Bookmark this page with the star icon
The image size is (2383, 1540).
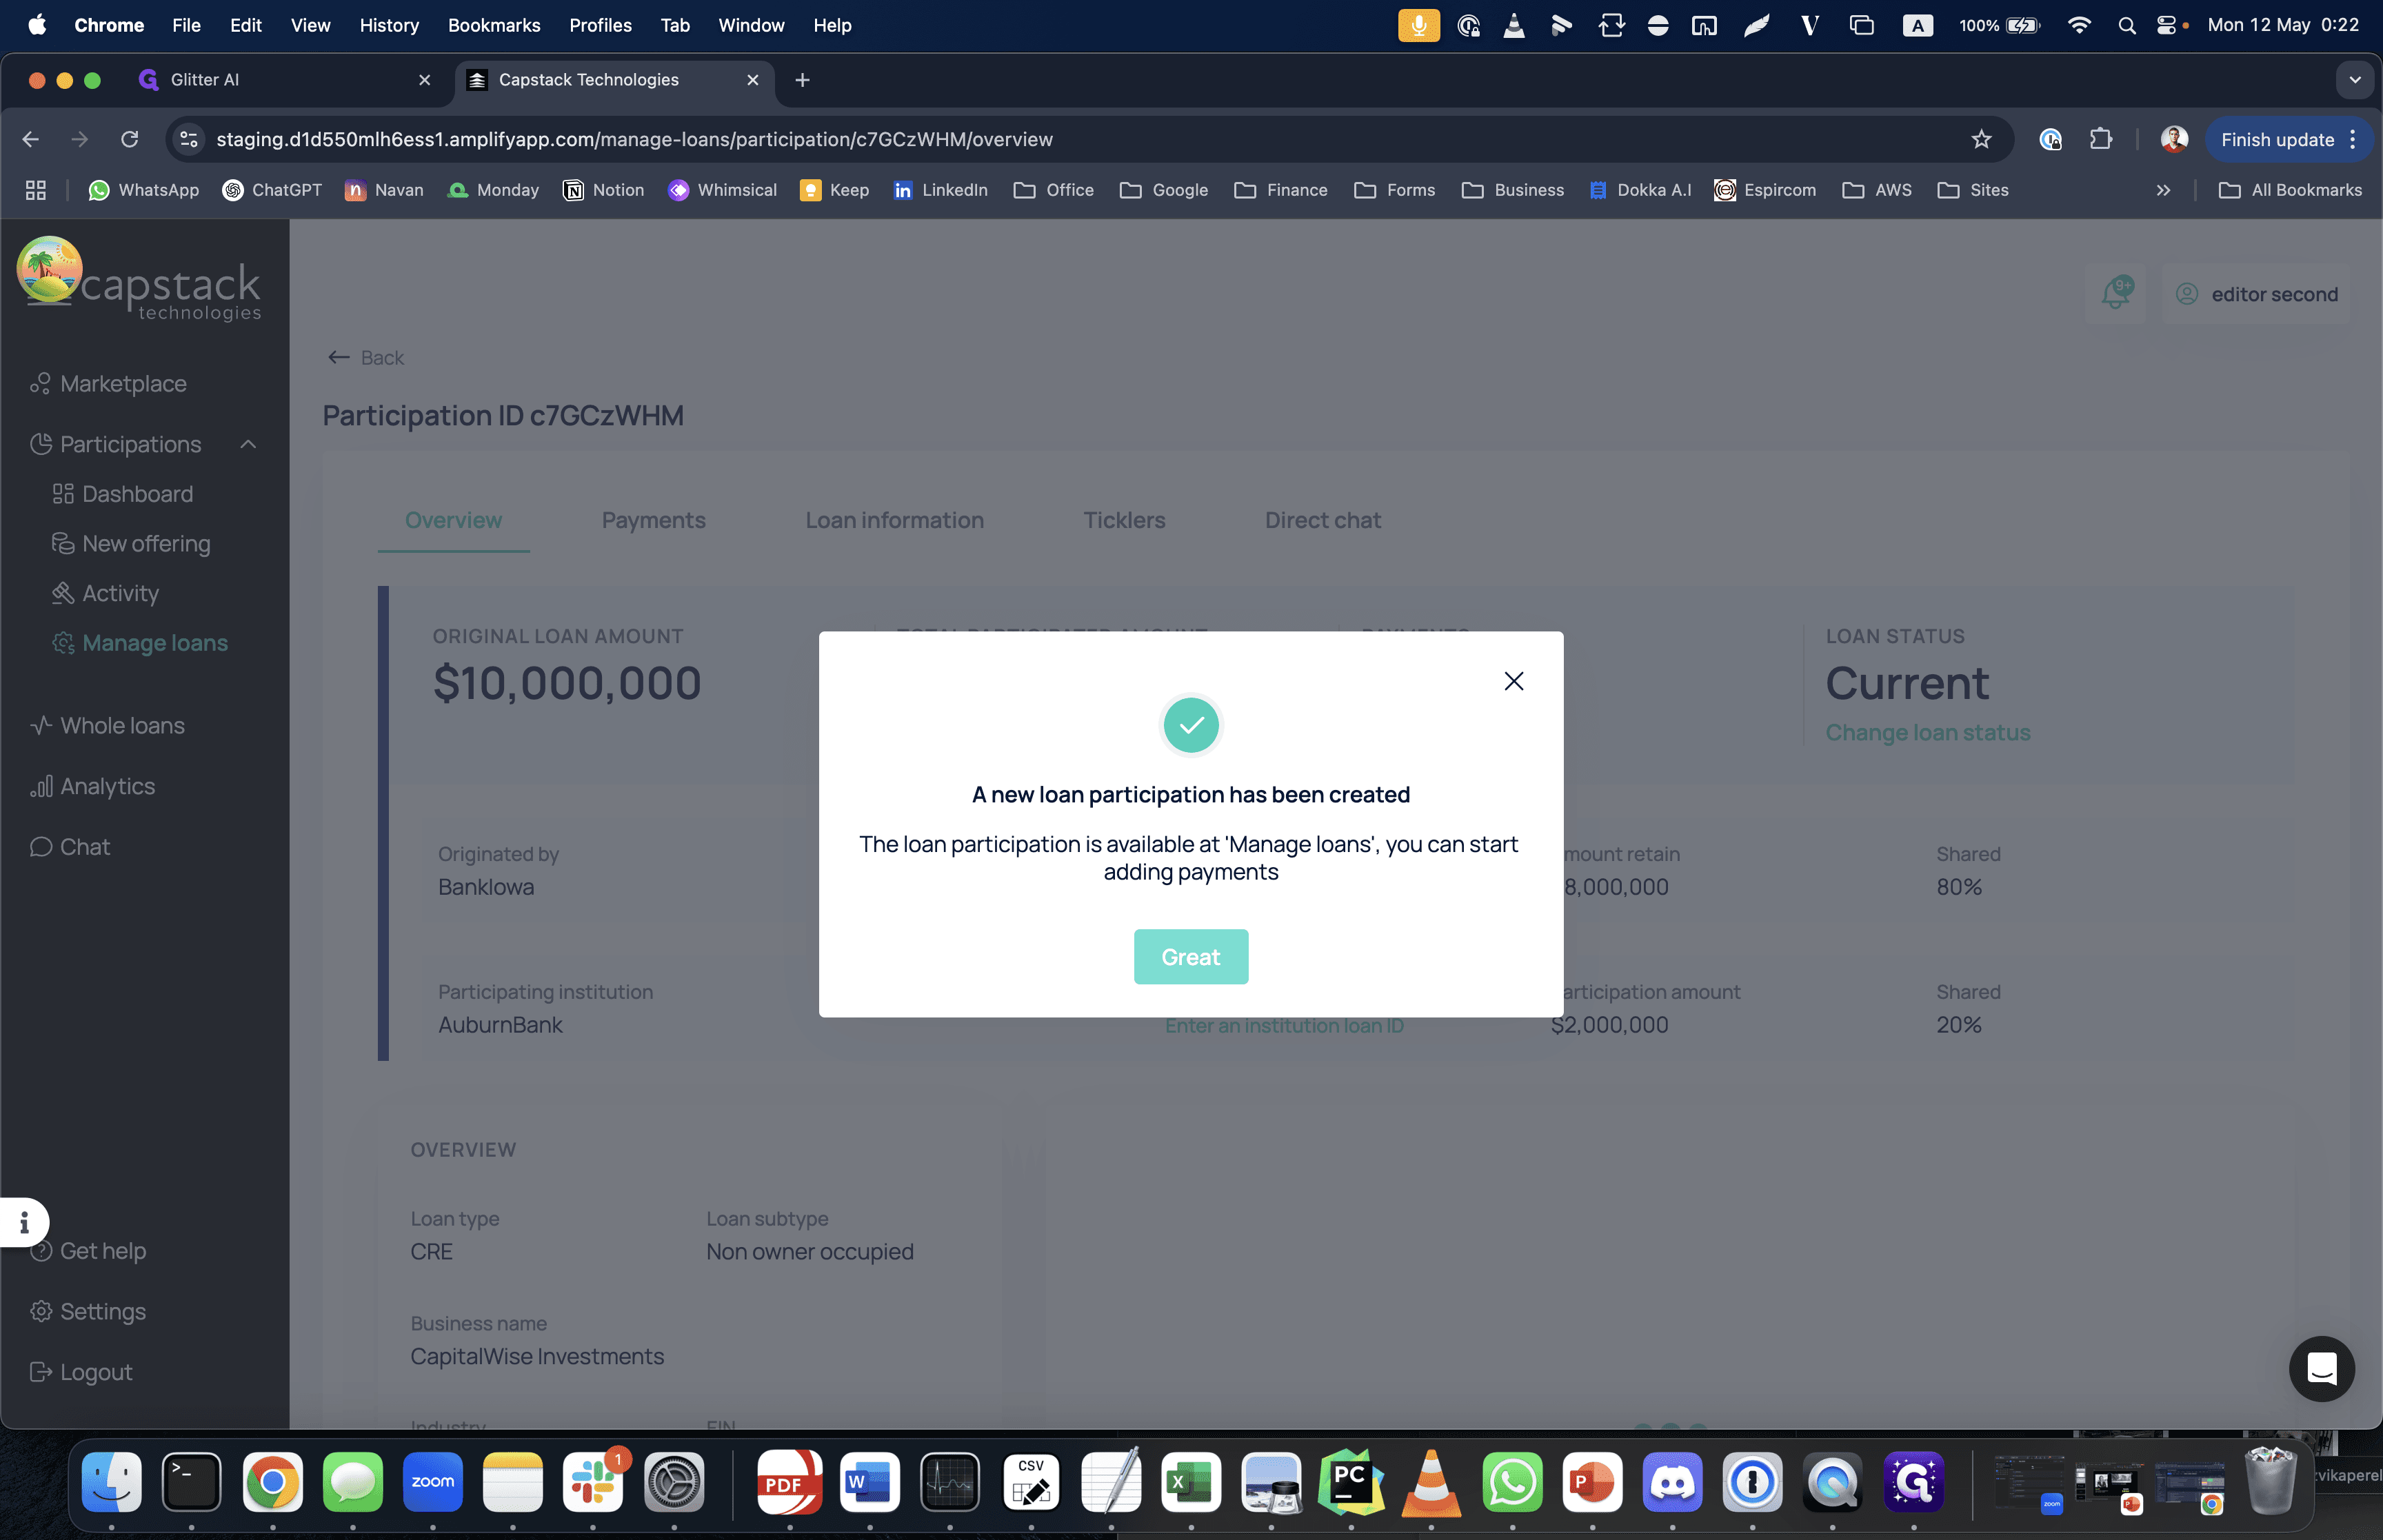coord(1981,139)
